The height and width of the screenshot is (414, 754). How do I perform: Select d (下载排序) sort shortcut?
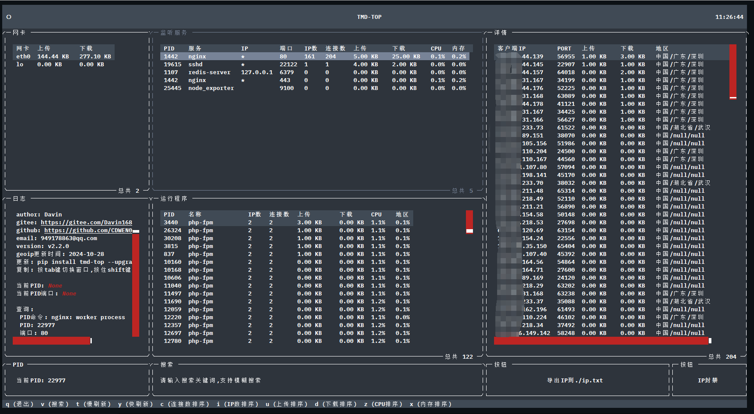(336, 404)
